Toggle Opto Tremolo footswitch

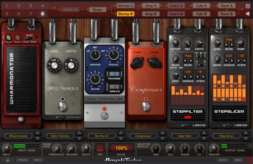tap(63, 106)
